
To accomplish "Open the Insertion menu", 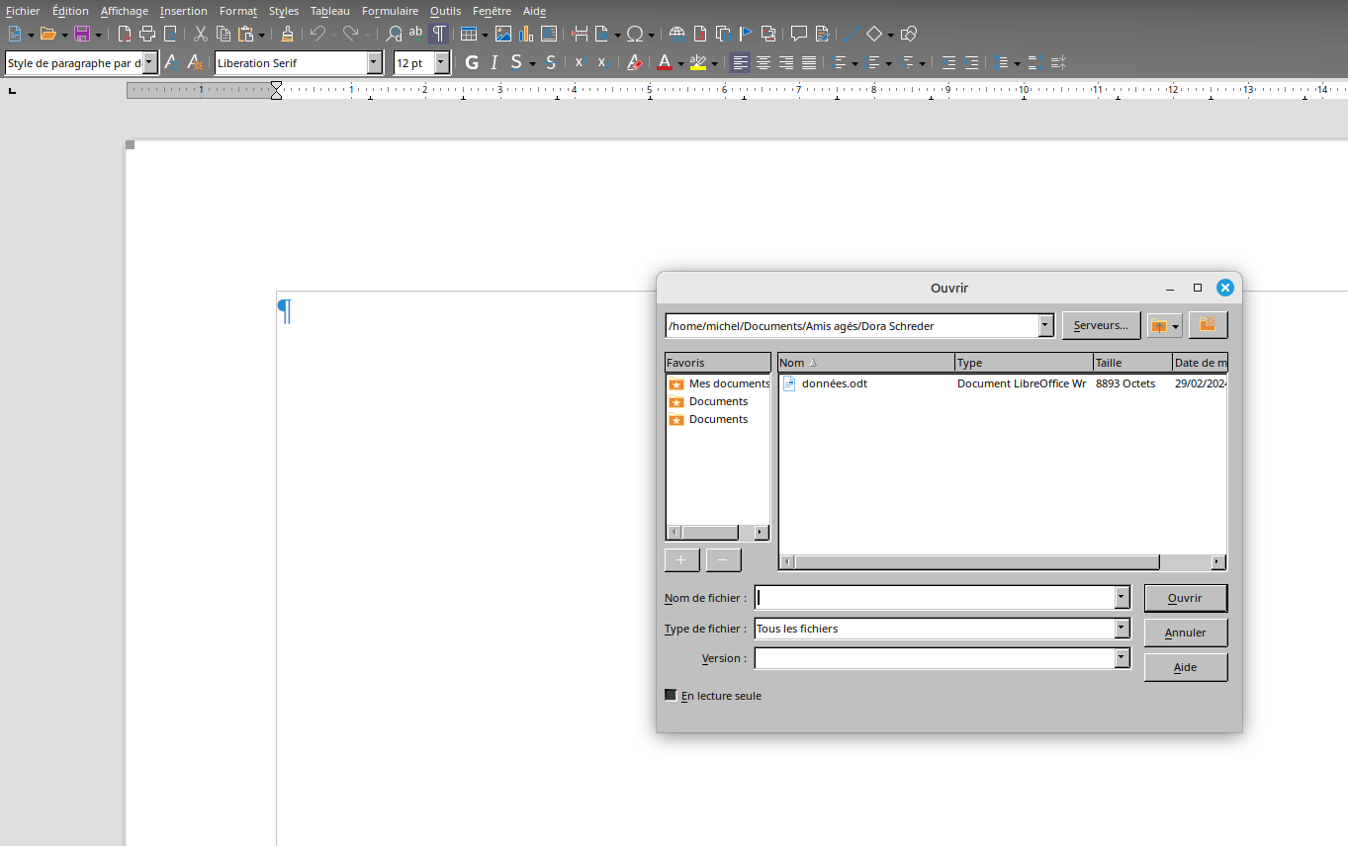I will pos(183,11).
